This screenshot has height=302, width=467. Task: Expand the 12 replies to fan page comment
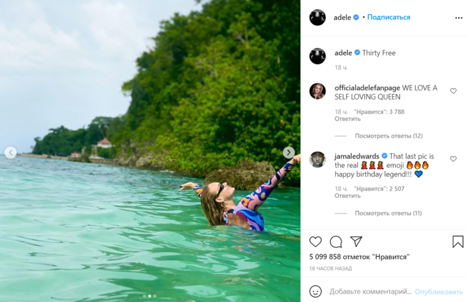(388, 136)
